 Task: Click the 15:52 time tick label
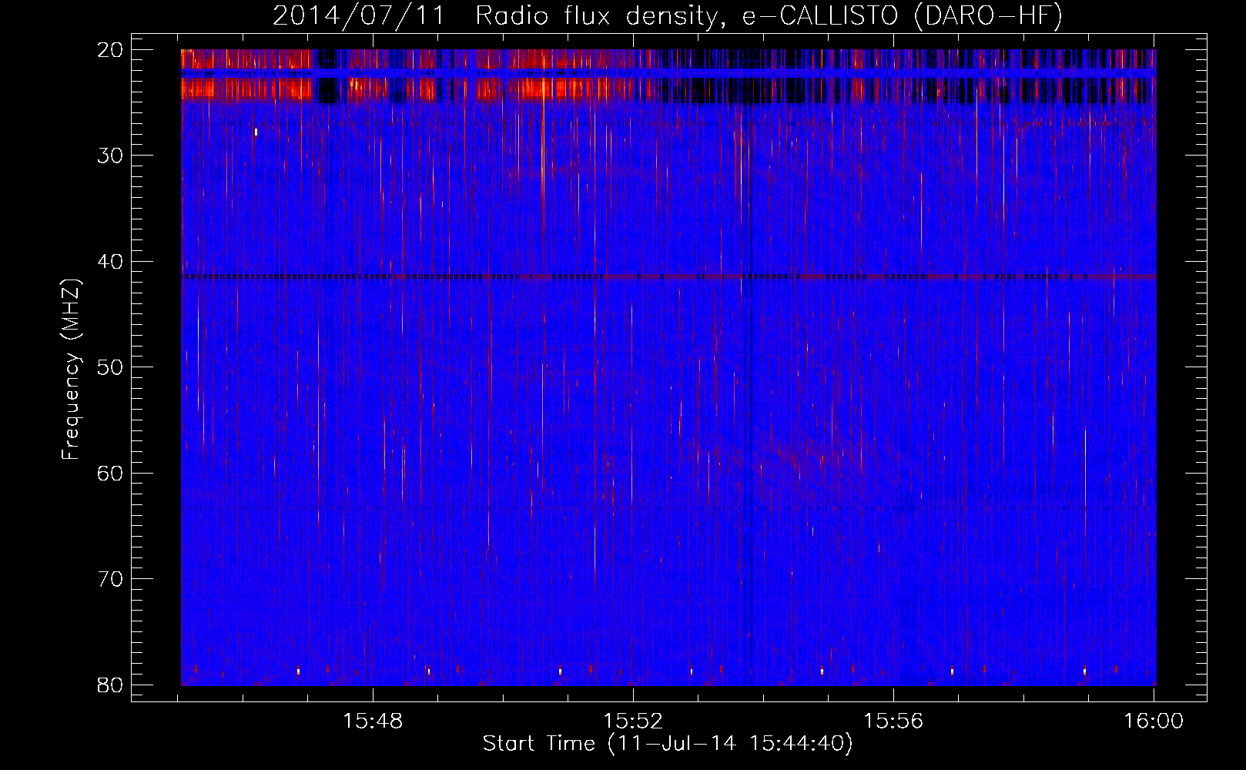click(x=633, y=721)
